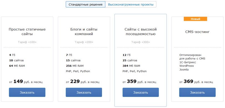
Task: Click the WordPress line in CMS card
Action: point(186,66)
